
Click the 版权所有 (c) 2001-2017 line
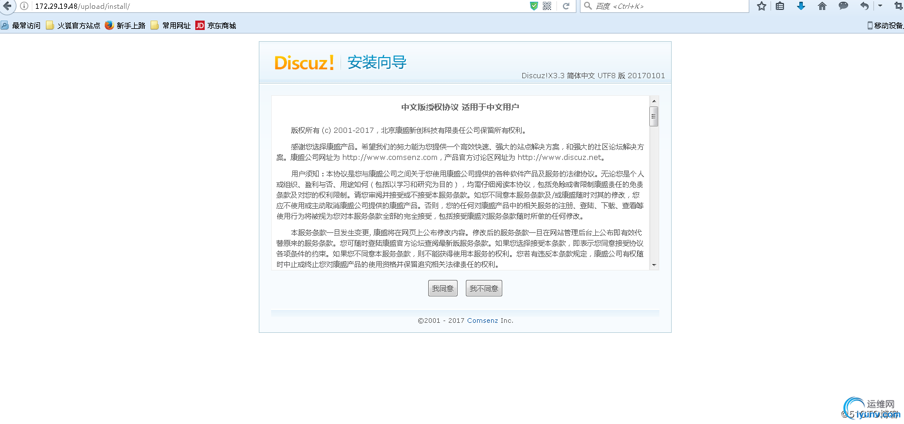pyautogui.click(x=409, y=131)
